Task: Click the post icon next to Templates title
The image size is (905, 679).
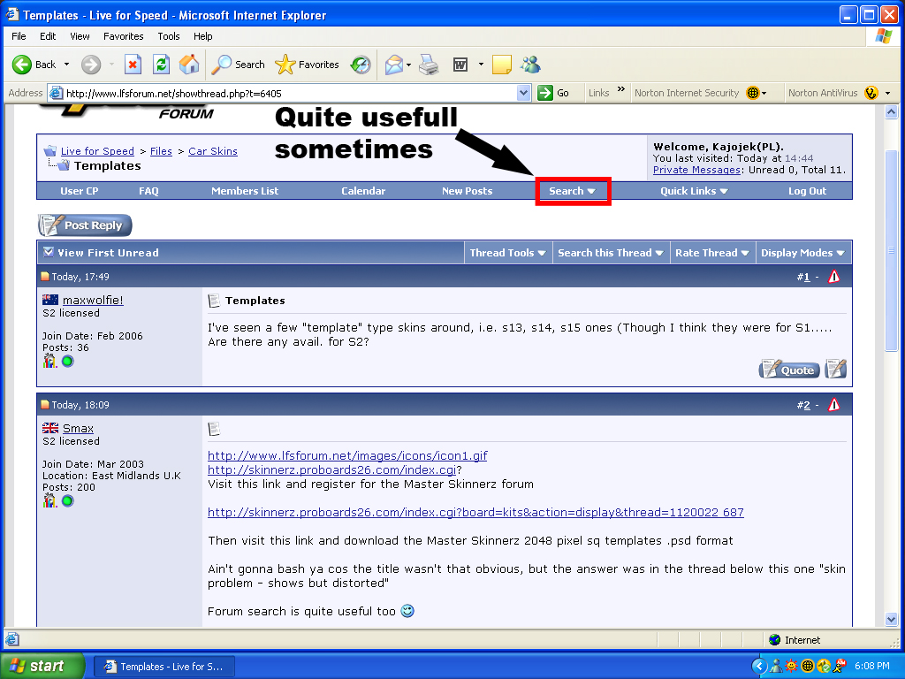Action: pyautogui.click(x=214, y=301)
